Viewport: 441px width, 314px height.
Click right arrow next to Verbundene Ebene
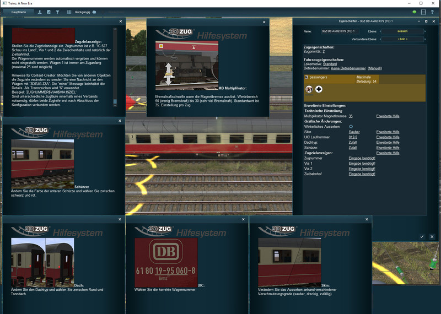pyautogui.click(x=424, y=40)
